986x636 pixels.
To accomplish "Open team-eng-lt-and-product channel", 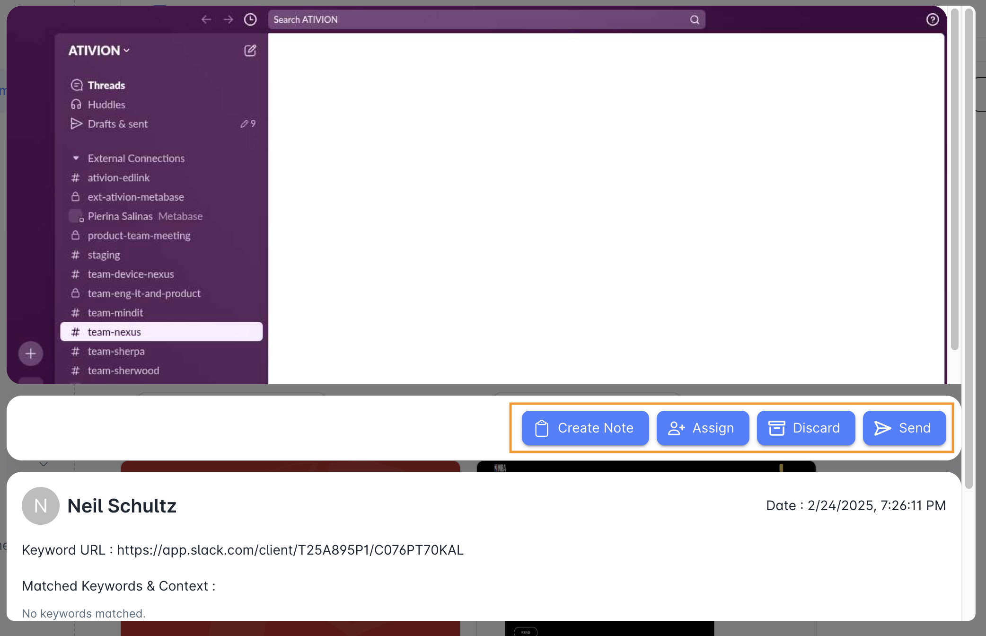I will pyautogui.click(x=144, y=293).
